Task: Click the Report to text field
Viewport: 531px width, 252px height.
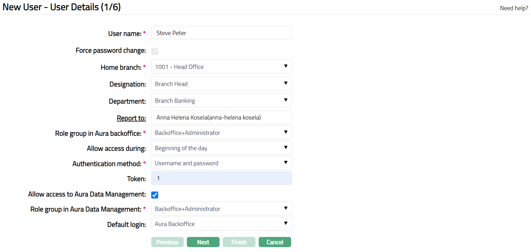Action: click(221, 117)
